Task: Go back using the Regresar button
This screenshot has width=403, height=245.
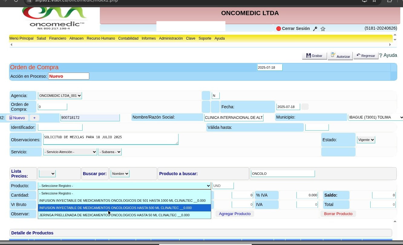Action: [365, 56]
